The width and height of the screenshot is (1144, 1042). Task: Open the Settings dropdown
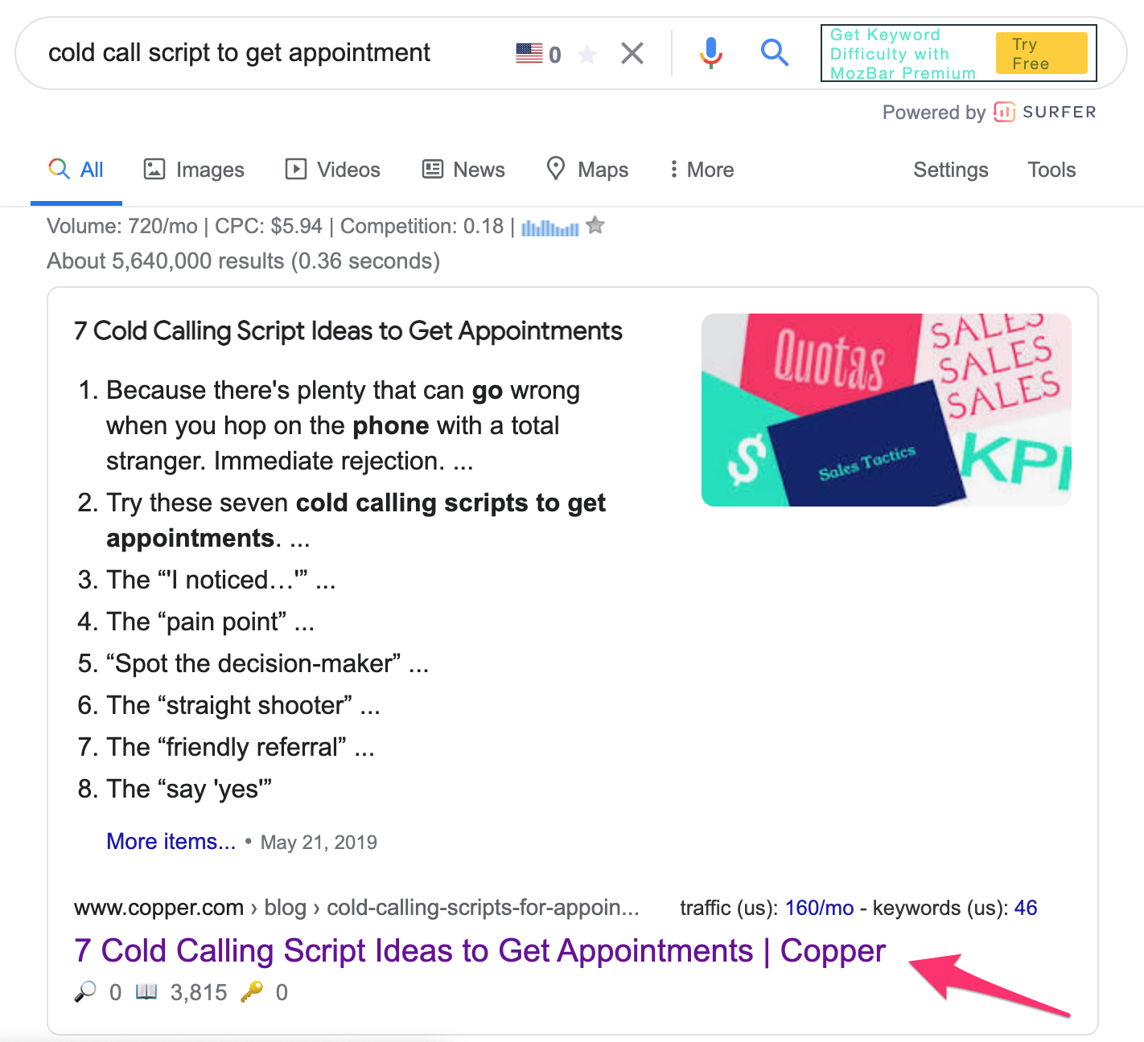tap(951, 170)
